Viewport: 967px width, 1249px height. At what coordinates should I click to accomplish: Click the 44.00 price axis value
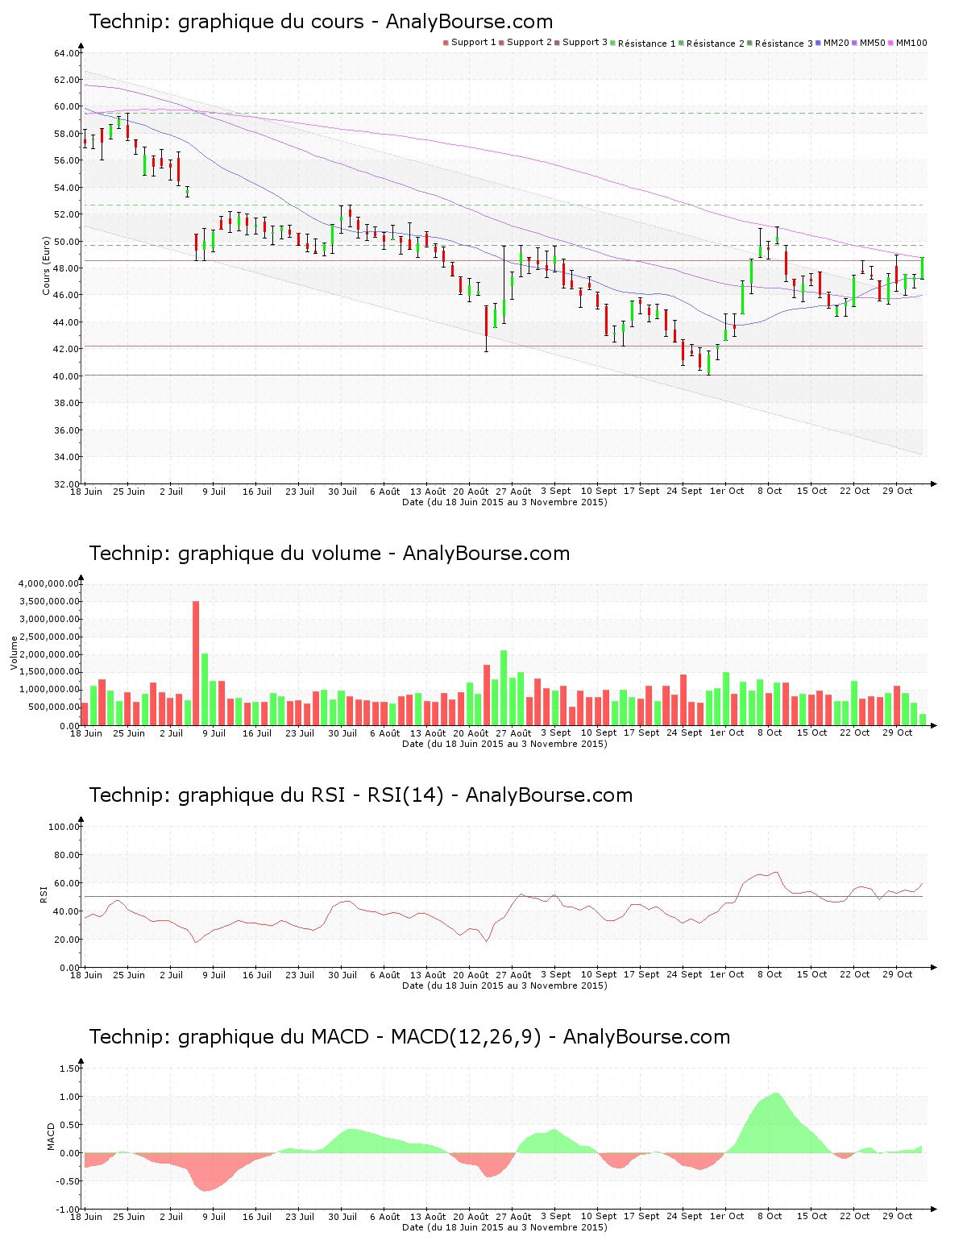[x=67, y=322]
